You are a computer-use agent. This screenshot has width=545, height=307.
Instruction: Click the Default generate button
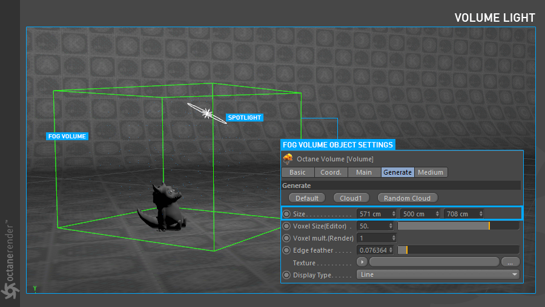(307, 198)
